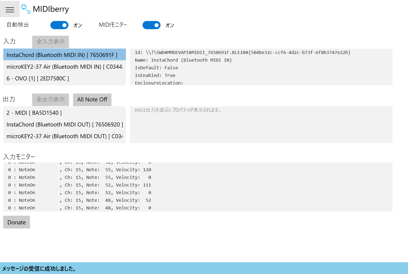Toggle the 自動検出 auto-detect switch
Screen dimensions: 408x274
(x=59, y=25)
